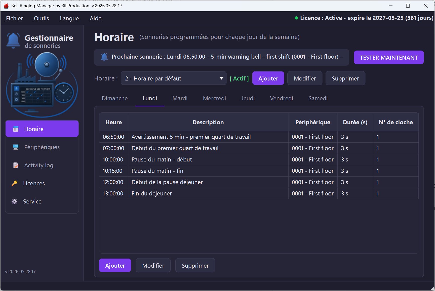Switch to the Vendredi tab
The height and width of the screenshot is (291, 435).
(282, 98)
